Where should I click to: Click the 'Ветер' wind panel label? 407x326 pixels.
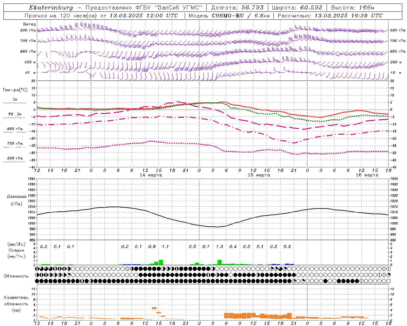[x=30, y=24]
